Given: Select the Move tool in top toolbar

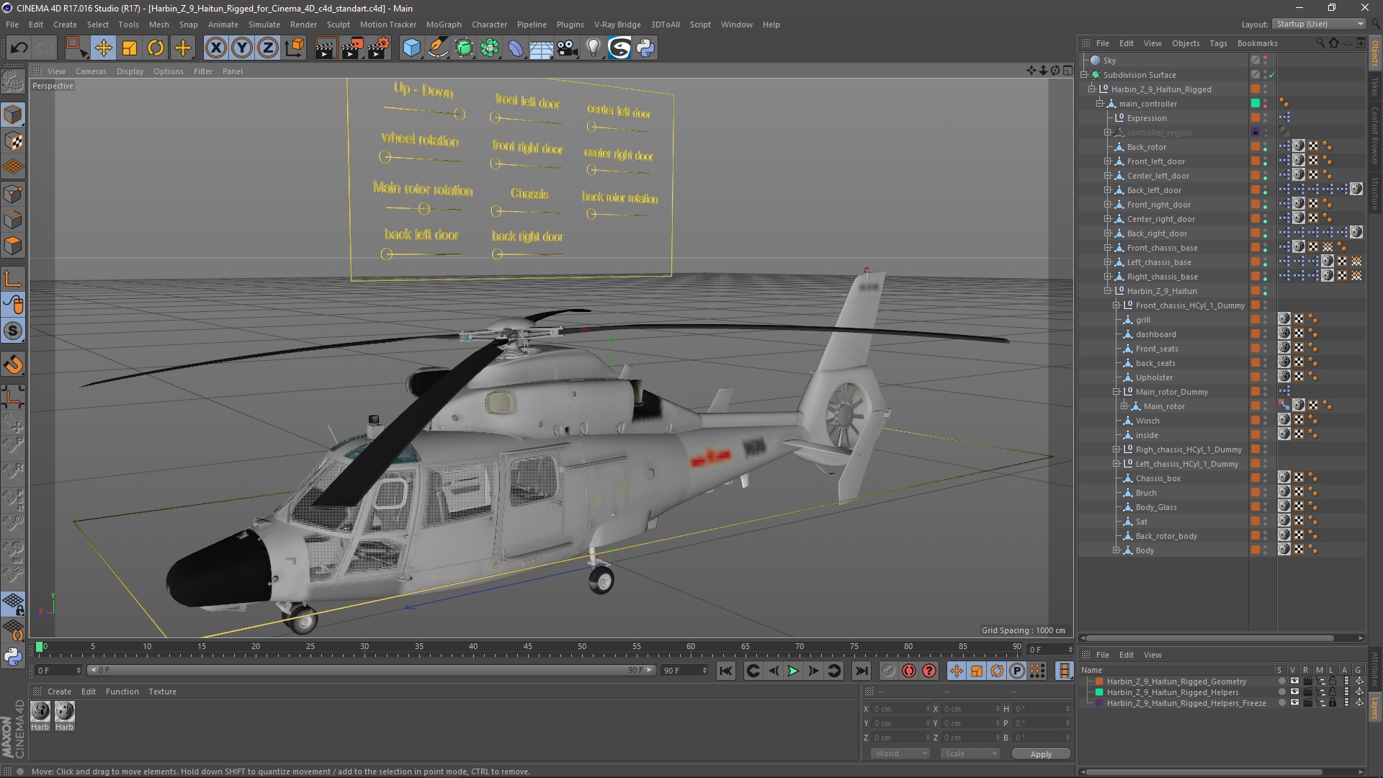Looking at the screenshot, I should pyautogui.click(x=103, y=48).
